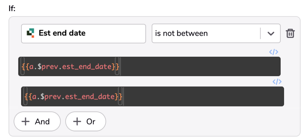This screenshot has height=140, width=308.
Task: Click the "Est end date" field name text
Action: click(x=62, y=33)
